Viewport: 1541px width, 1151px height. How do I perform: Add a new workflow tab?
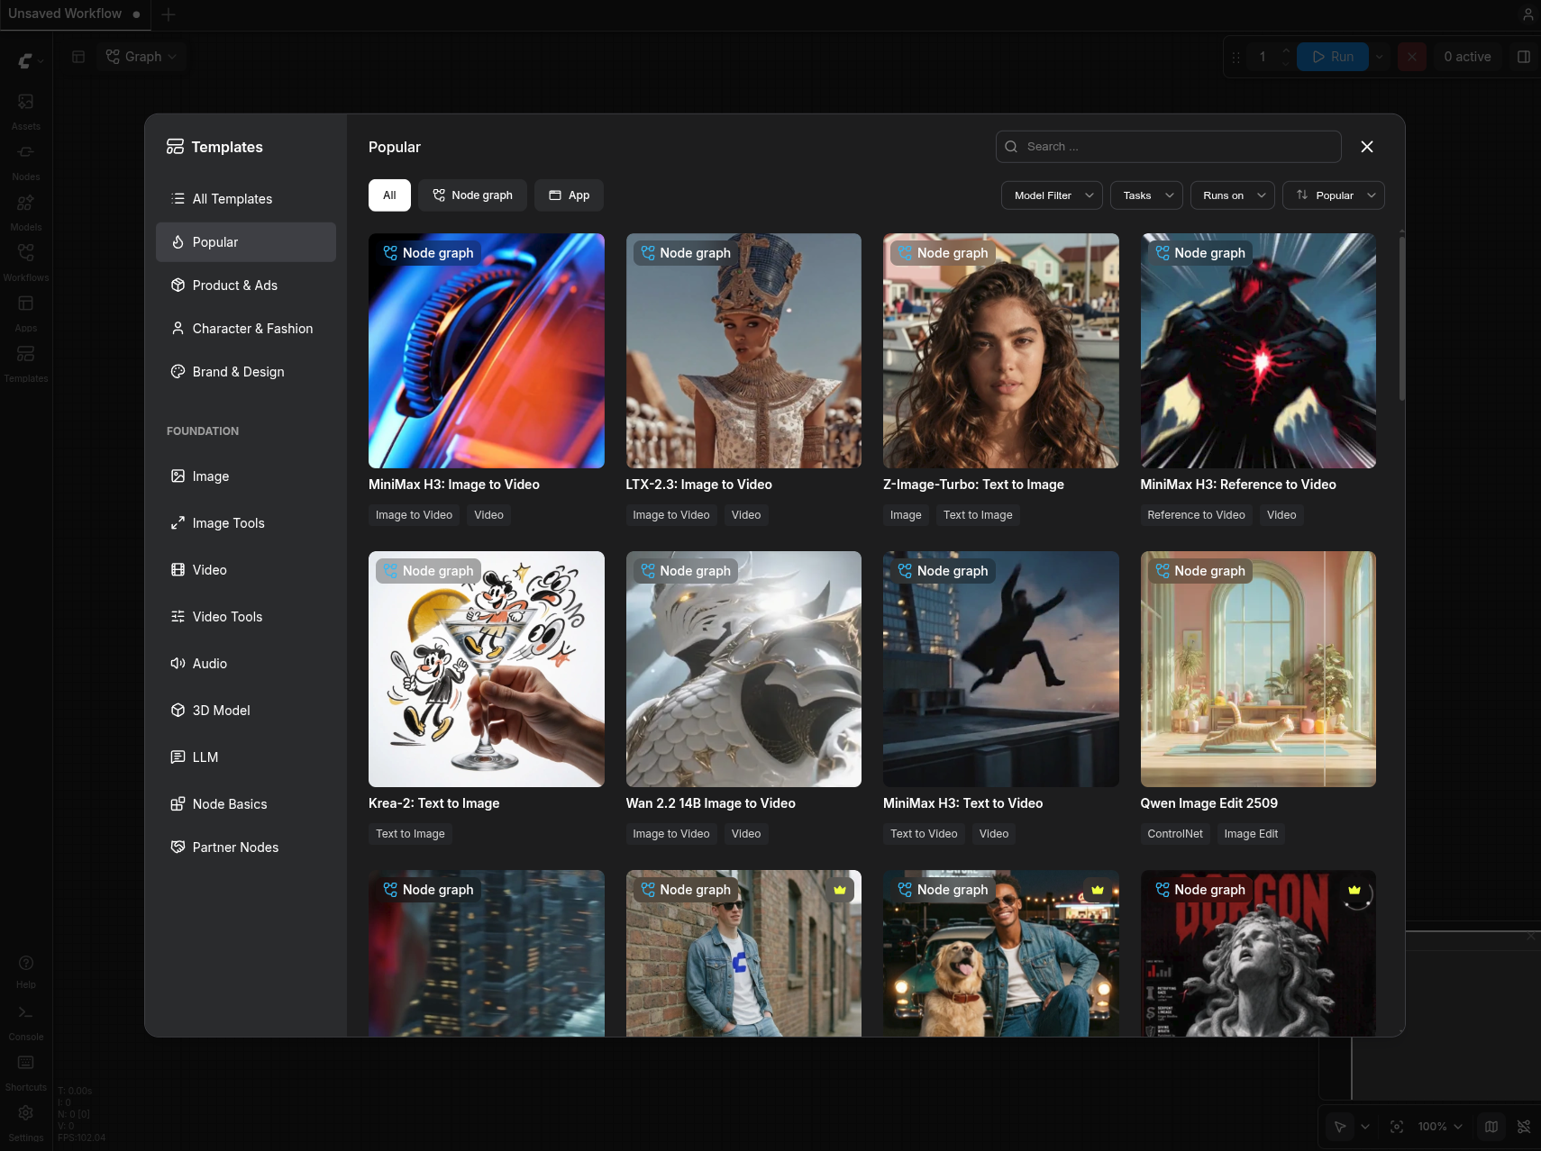coord(169,14)
